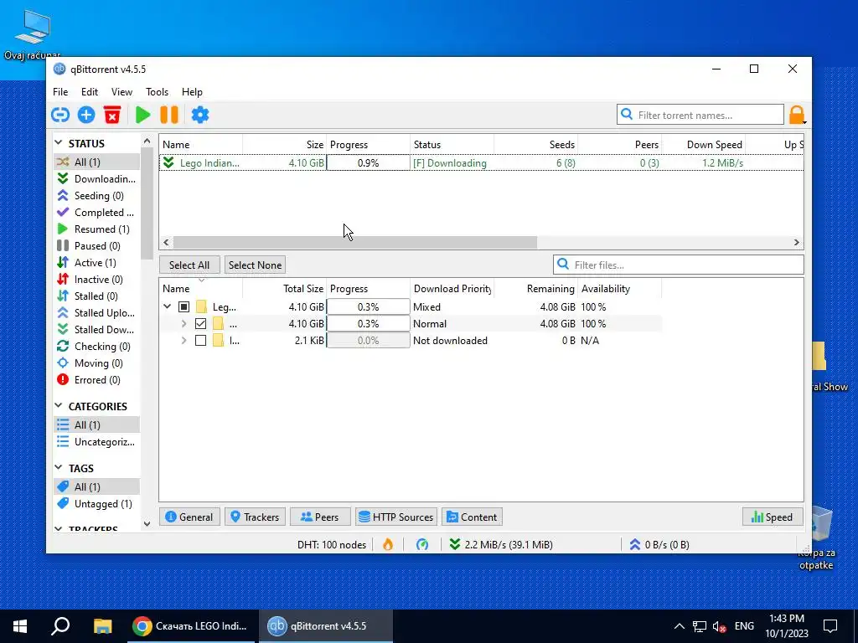Sort torrents by Down Speed column

[x=704, y=144]
